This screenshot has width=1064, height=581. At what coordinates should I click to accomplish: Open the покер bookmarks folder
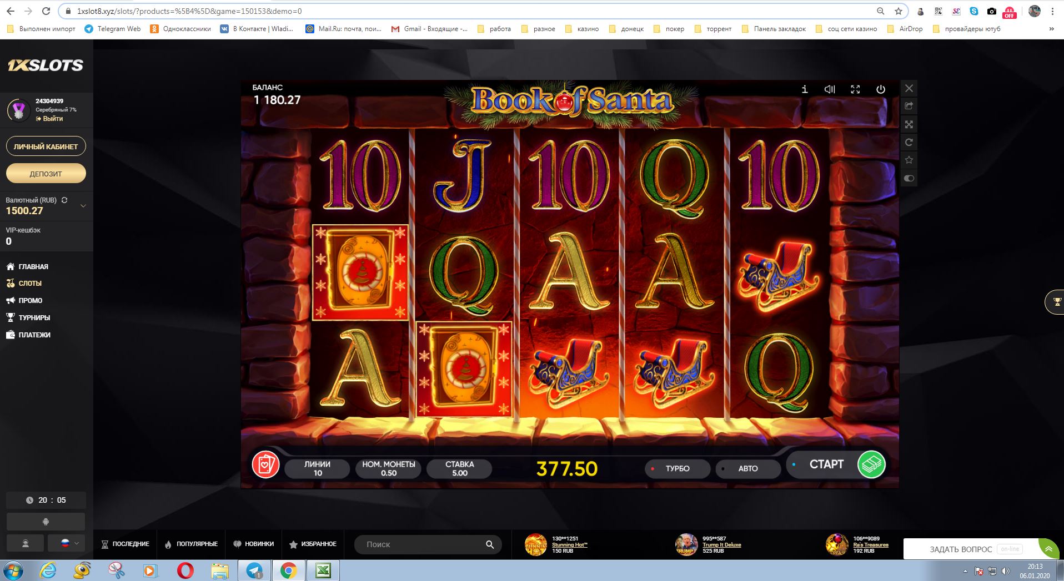(x=669, y=29)
